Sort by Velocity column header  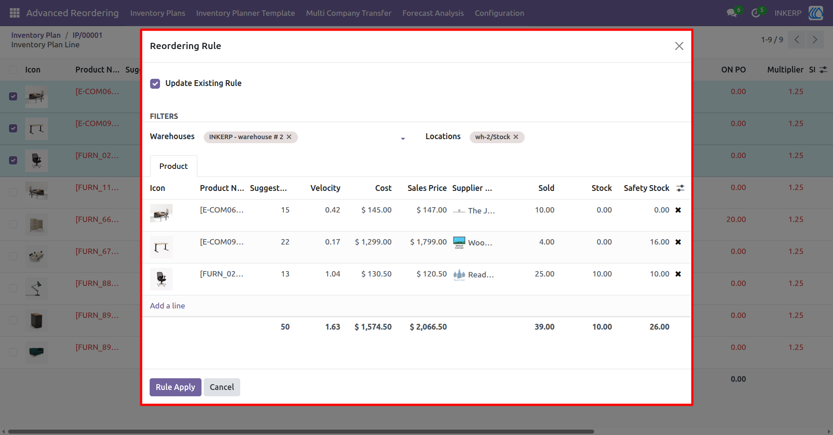tap(325, 188)
